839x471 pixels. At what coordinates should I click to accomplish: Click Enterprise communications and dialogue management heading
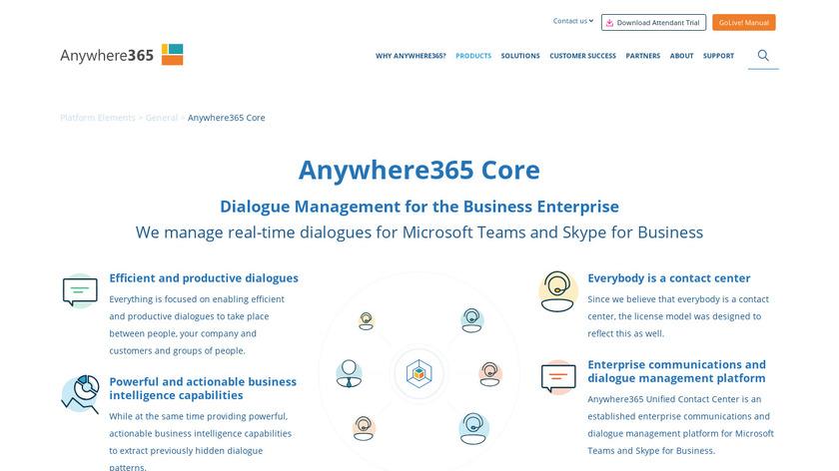point(677,371)
